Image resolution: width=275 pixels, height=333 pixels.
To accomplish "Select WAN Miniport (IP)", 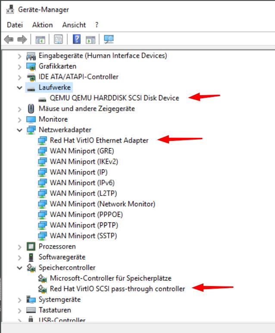I will pos(78,172).
